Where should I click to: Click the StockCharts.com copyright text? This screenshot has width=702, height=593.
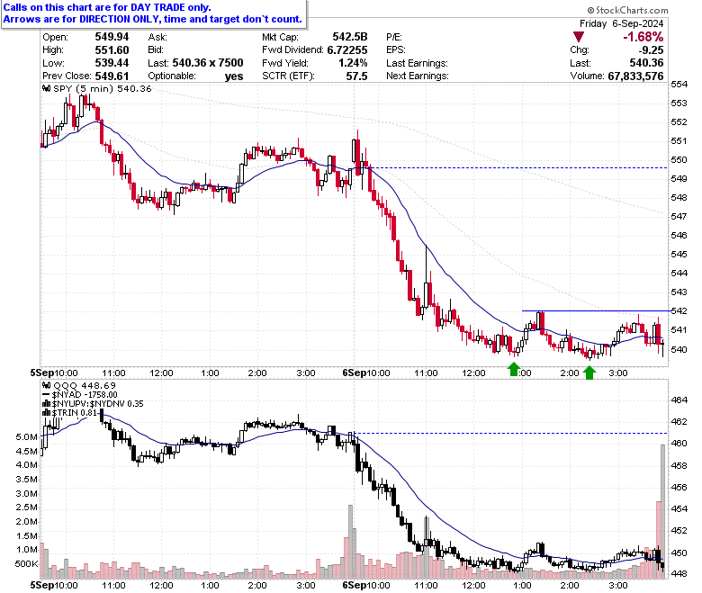tap(627, 10)
